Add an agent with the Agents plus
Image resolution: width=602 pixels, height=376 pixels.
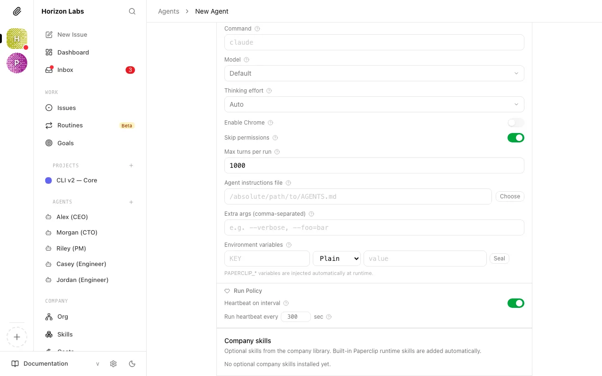point(131,202)
